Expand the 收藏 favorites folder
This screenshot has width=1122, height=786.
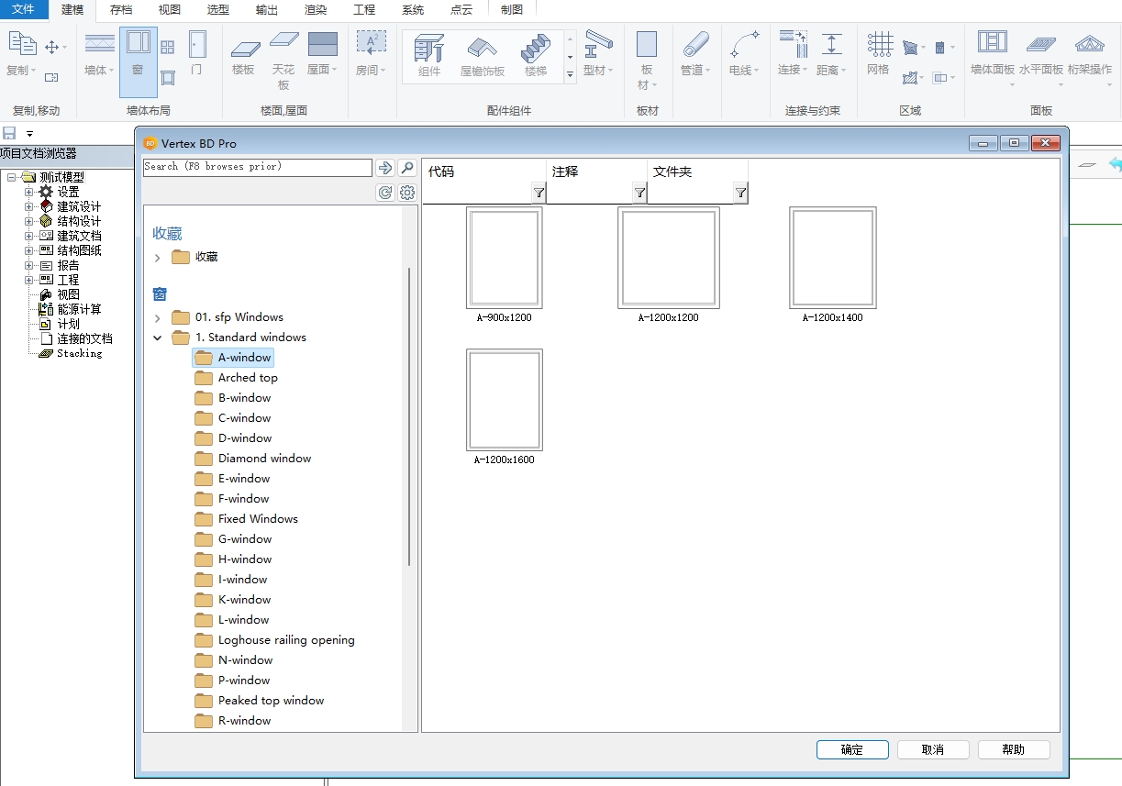click(158, 258)
